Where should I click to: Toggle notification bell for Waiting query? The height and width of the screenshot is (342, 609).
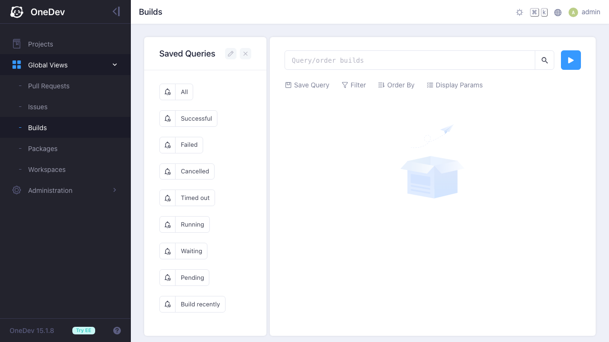(167, 251)
